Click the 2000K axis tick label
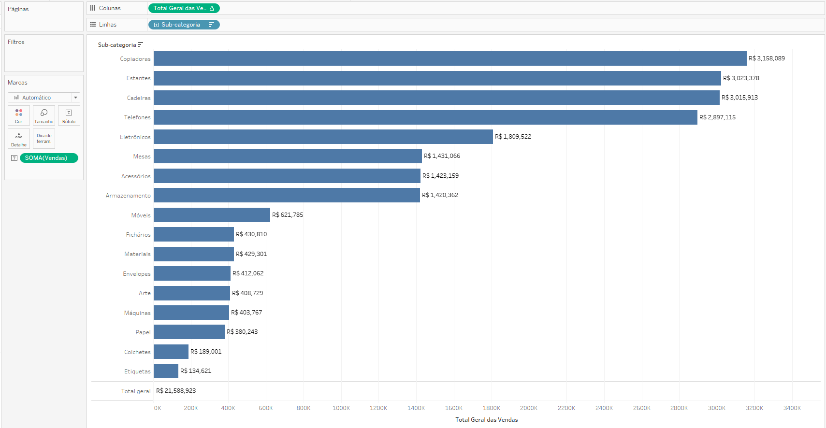This screenshot has width=826, height=428. coord(529,408)
